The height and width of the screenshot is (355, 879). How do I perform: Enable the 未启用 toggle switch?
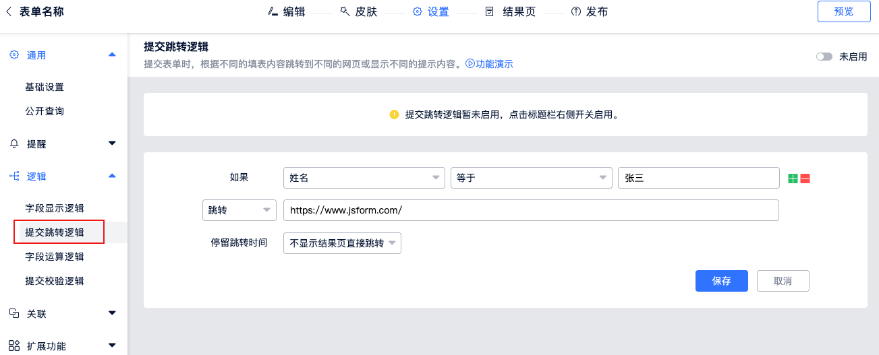point(824,57)
